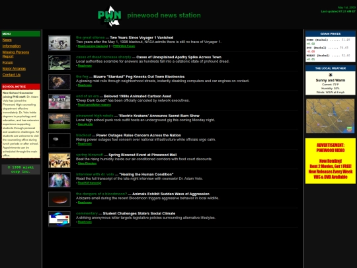357x268 pixels.
Task: Click 'Healing the Human Condition' headline
Action: coord(146,174)
